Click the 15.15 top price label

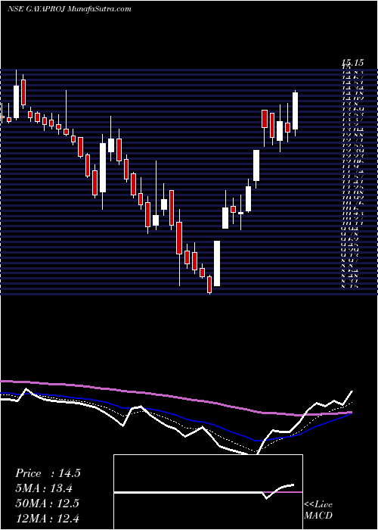point(352,63)
